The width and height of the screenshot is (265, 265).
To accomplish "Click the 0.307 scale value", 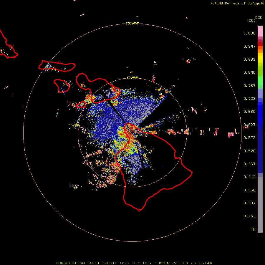I will pyautogui.click(x=249, y=203).
